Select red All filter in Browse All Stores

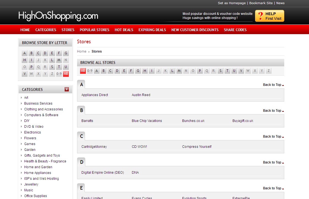click(83, 71)
